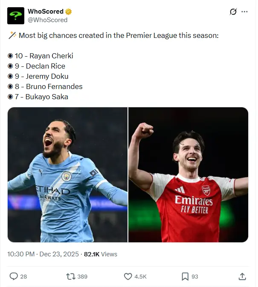258x287 pixels.
Task: Click the 10:30 PM timestamp link
Action: [43, 254]
